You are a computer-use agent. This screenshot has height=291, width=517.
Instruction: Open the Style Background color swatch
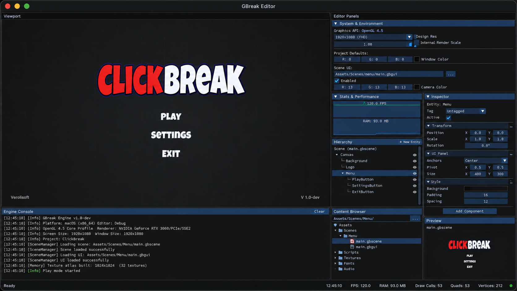click(485, 189)
